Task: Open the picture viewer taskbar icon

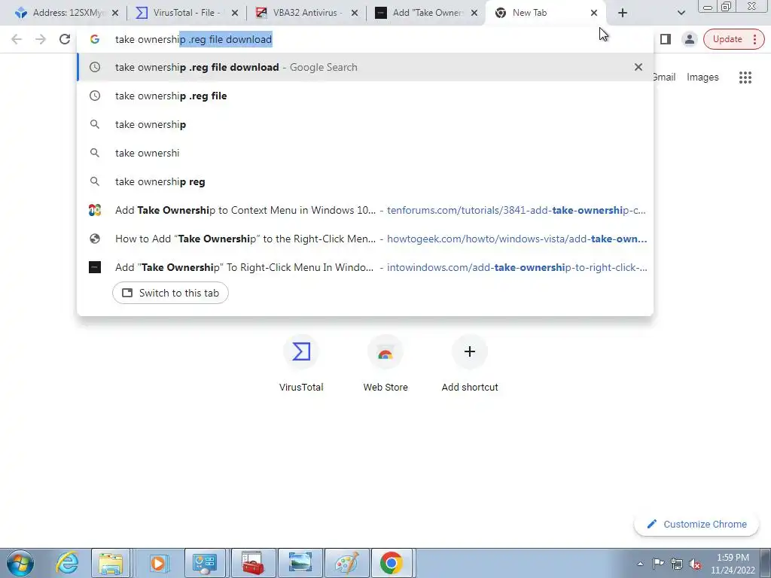Action: 300,563
